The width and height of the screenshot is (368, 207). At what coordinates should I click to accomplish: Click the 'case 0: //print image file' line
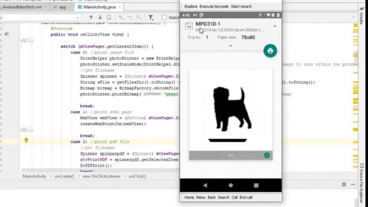102,52
